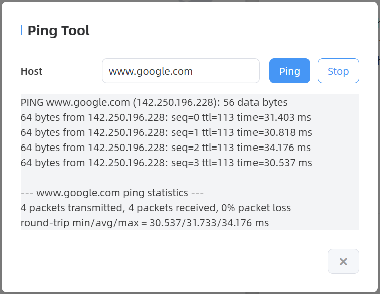Click the seq=1 ping response line
The width and height of the screenshot is (380, 294).
tap(166, 132)
